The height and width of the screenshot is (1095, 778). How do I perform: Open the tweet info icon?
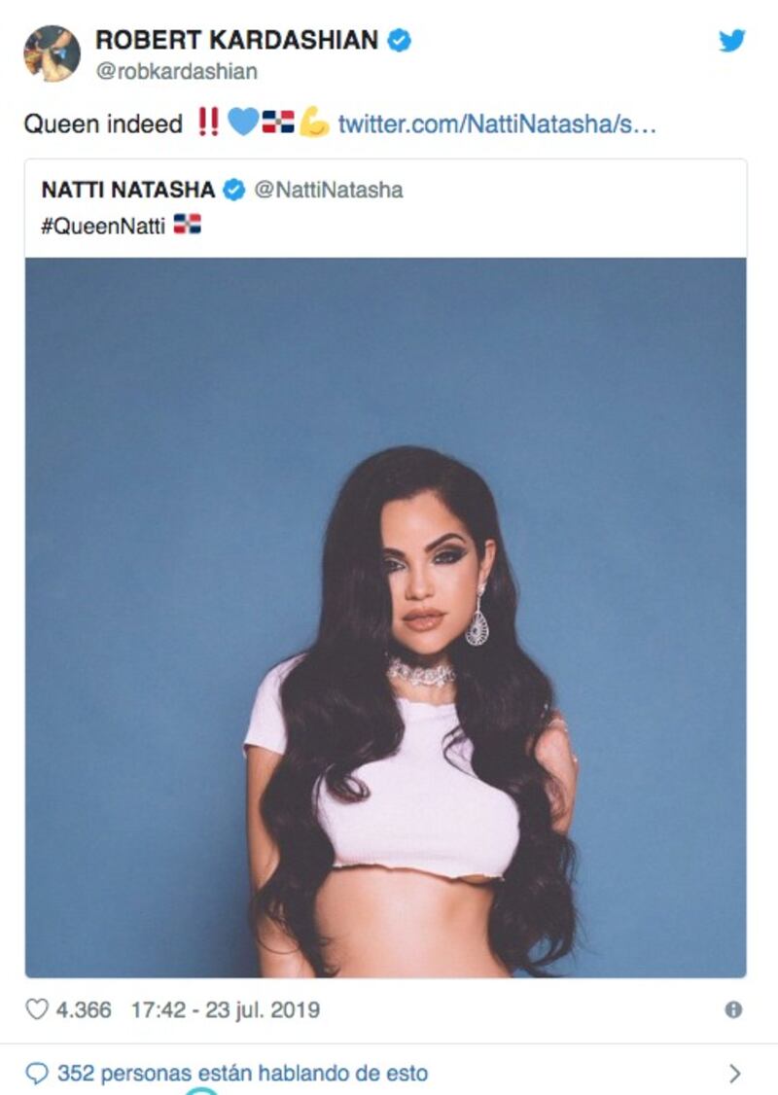tap(733, 1009)
